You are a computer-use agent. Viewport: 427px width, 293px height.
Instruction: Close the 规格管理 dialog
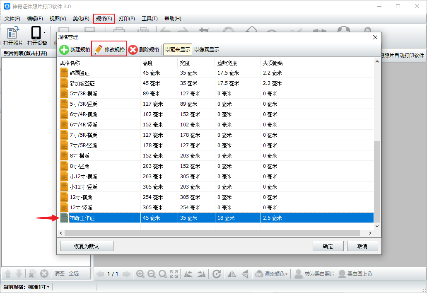[x=375, y=37]
